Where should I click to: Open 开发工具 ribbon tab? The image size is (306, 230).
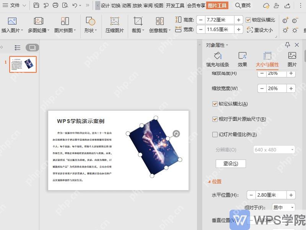[x=175, y=5]
